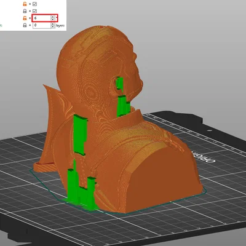Click the orange open padlock beside value 6

25,18
